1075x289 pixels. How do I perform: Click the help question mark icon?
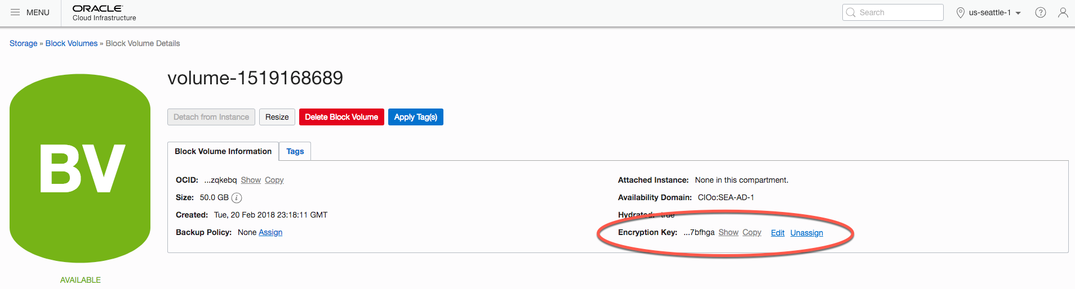point(1040,12)
